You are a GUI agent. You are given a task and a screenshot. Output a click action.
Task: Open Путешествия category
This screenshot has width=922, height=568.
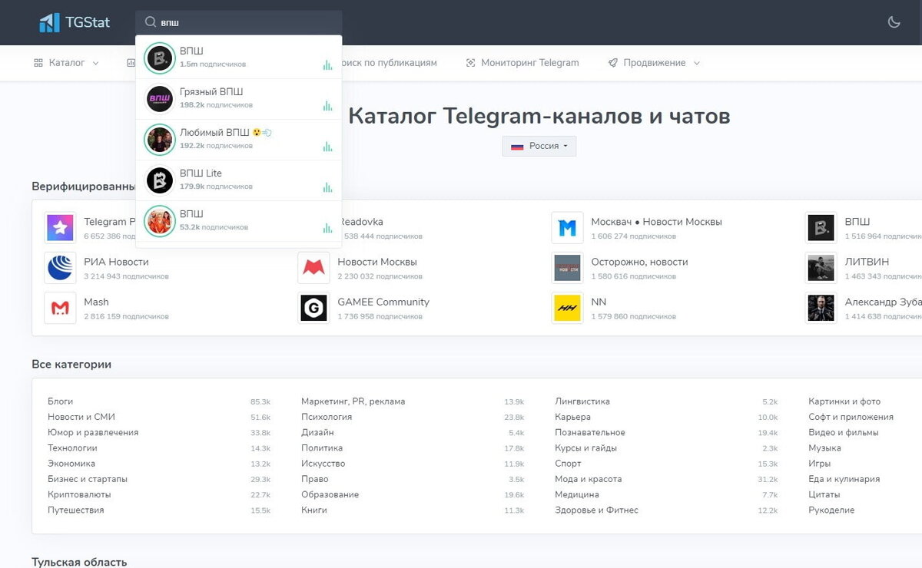(75, 510)
